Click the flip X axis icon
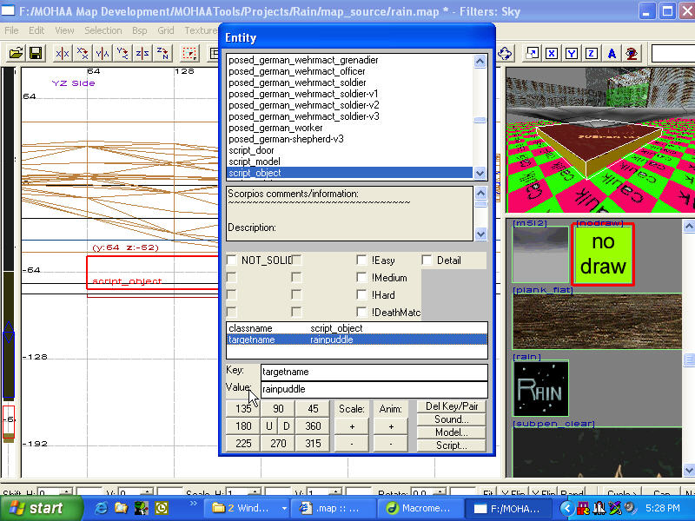This screenshot has height=521, width=695. [x=63, y=53]
